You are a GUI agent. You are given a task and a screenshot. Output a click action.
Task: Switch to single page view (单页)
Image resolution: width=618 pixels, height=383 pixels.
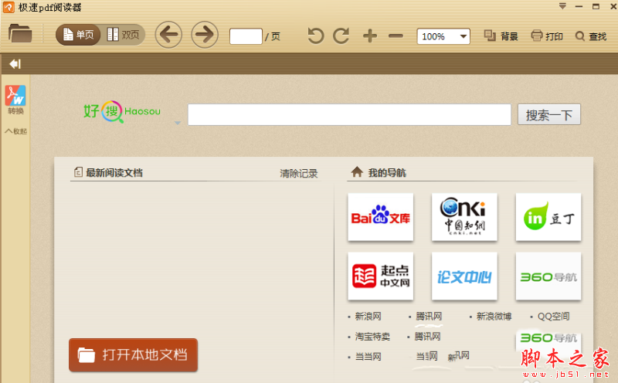[x=78, y=35]
